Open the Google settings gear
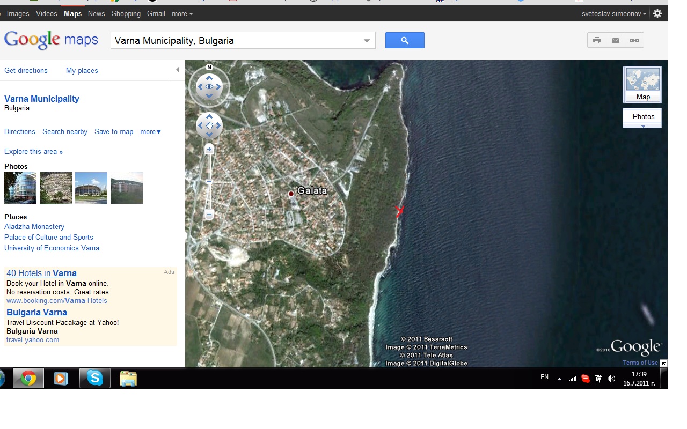 657,13
